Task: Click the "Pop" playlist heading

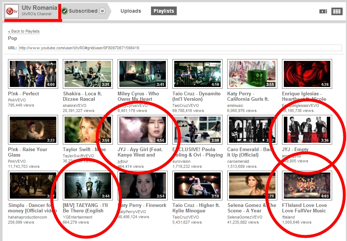Action: [x=12, y=38]
